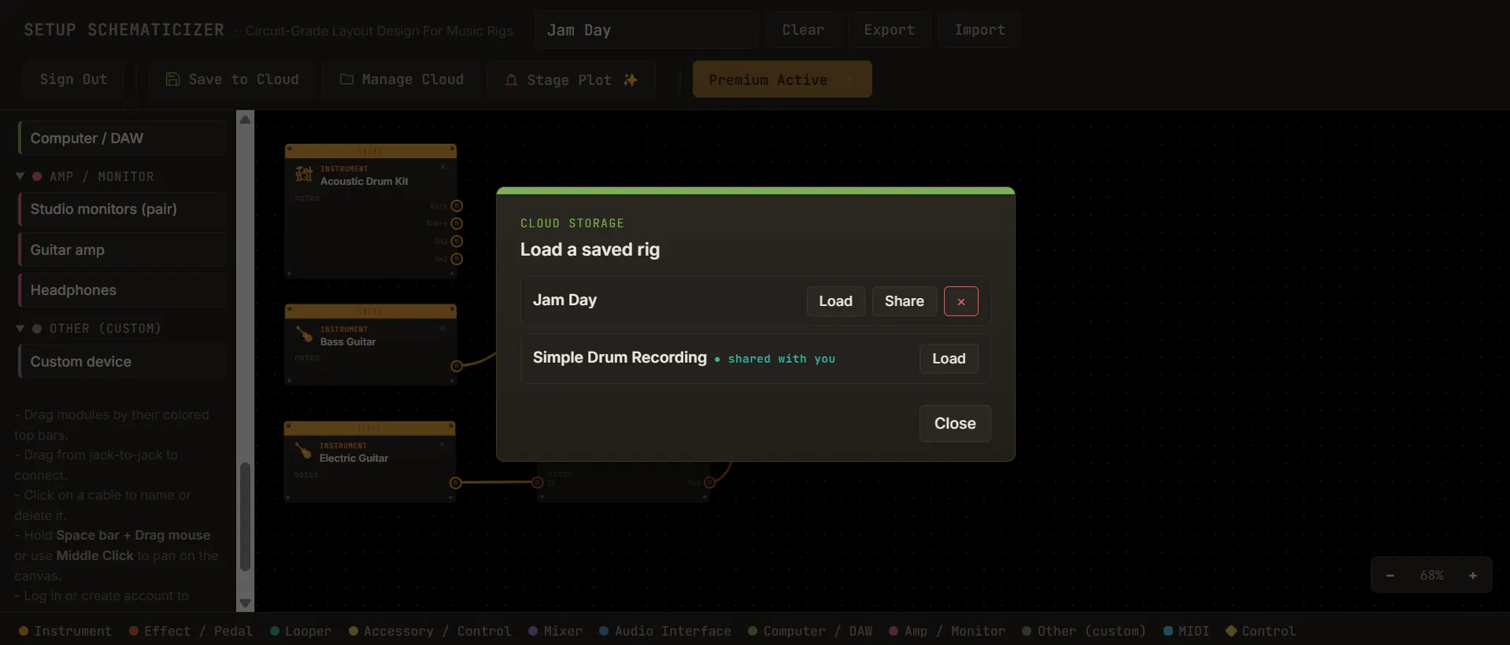The width and height of the screenshot is (1510, 645).
Task: Delete the Jam Day saved rig
Action: coord(960,301)
